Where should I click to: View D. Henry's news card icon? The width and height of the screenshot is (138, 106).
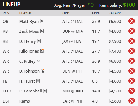tap(39, 41)
